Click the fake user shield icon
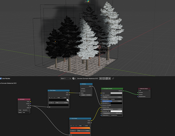The height and width of the screenshot is (136, 175). [x=104, y=78]
